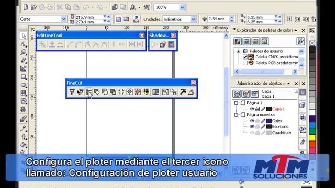Screen dimensions: 335x188
Task: Select landscape page orientation
Action: click(126, 19)
